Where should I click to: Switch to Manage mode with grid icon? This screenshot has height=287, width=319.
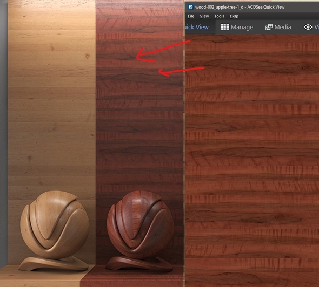coord(237,27)
